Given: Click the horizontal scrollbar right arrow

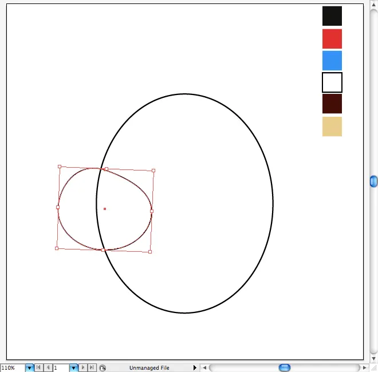Looking at the screenshot, I should point(364,367).
